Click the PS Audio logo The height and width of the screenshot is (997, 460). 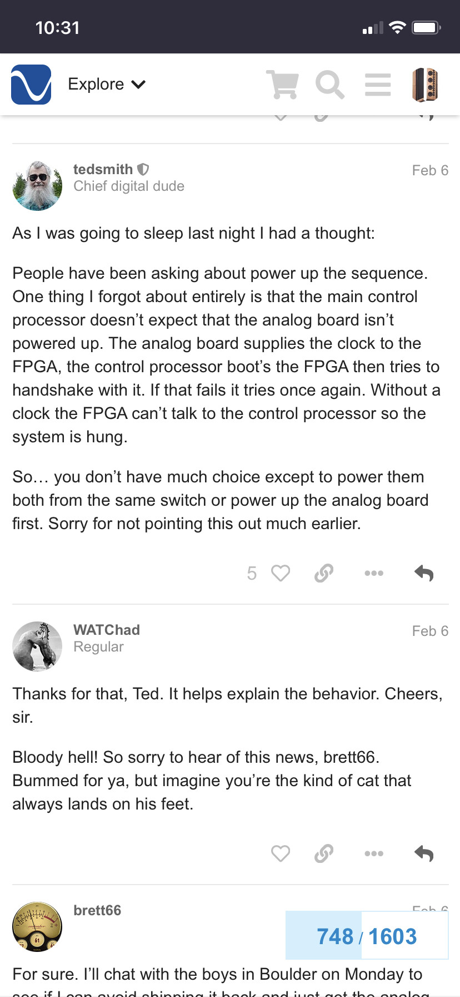click(31, 85)
